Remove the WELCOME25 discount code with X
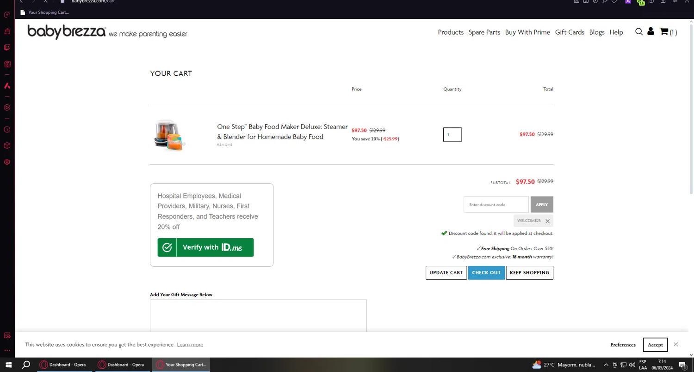The image size is (694, 372). click(547, 221)
